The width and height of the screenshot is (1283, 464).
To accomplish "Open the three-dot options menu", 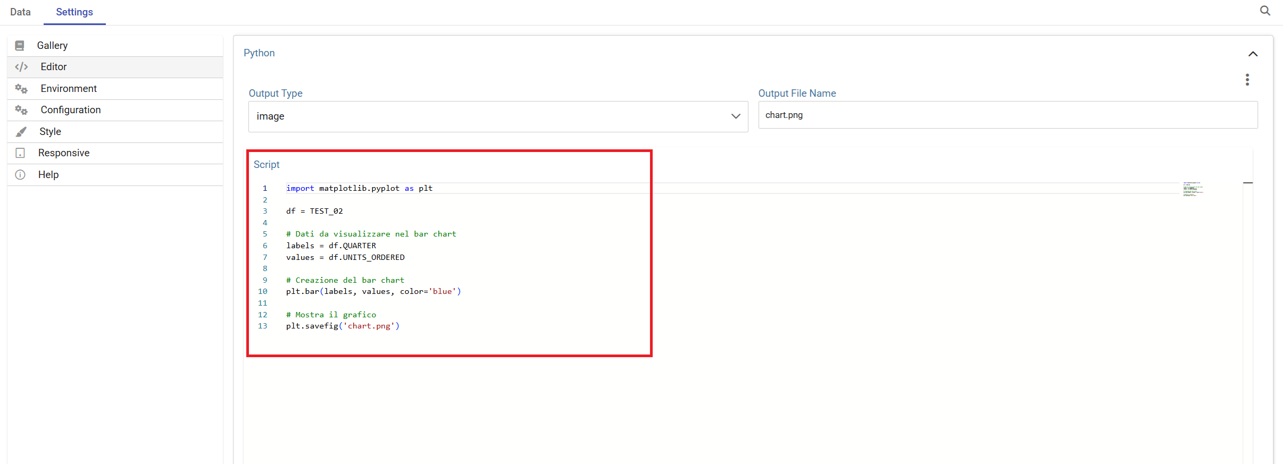I will click(1247, 80).
